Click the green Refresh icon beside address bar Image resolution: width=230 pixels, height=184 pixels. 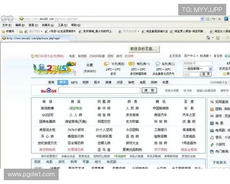click(x=207, y=19)
